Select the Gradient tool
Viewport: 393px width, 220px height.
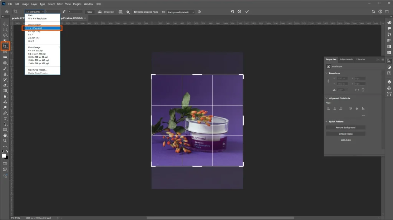[5, 91]
